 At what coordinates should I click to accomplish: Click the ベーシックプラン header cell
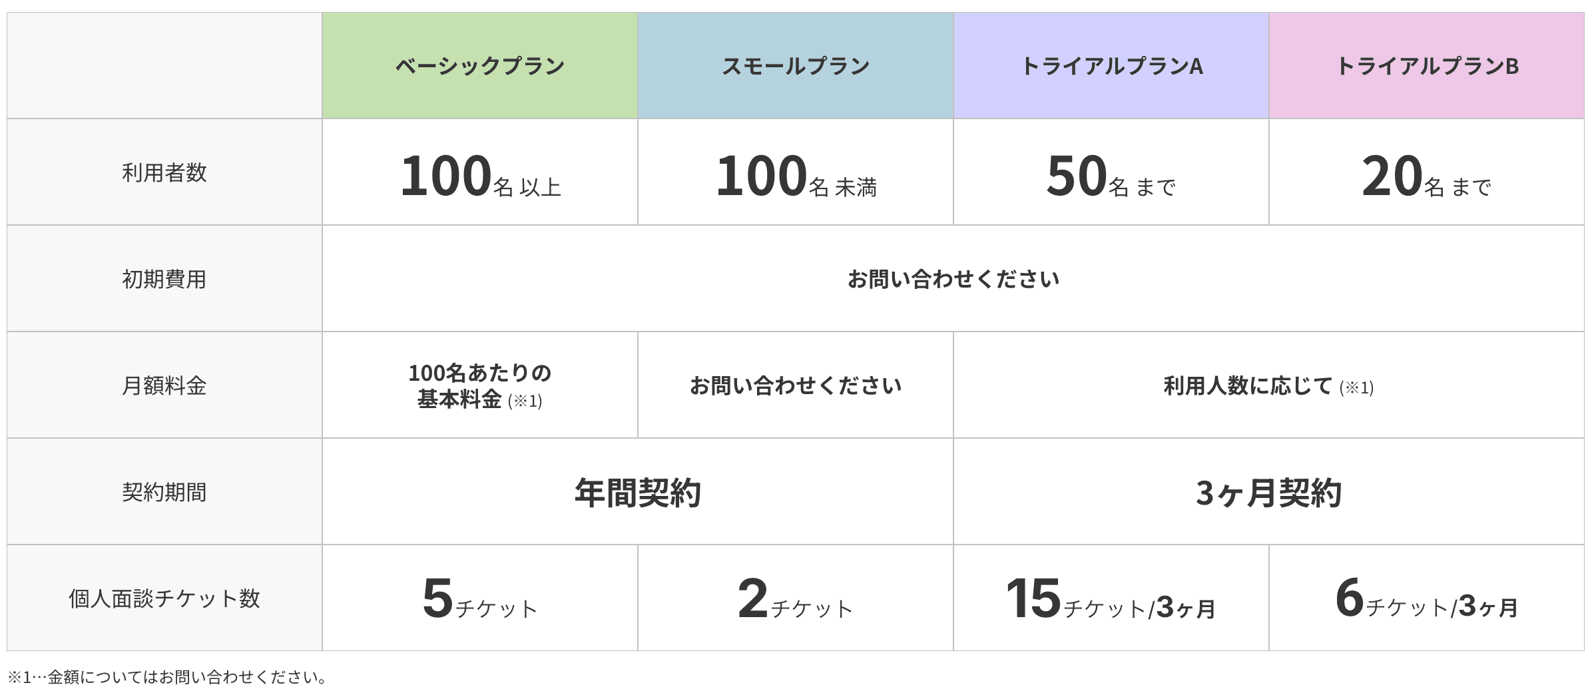480,65
